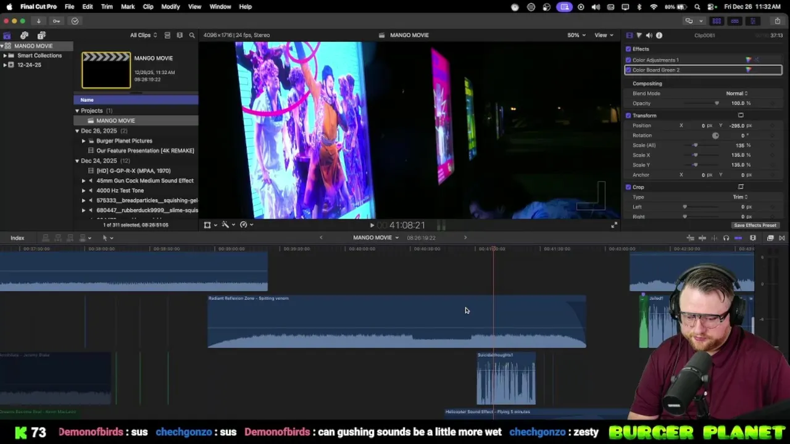The image size is (790, 444).
Task: Open the Titles and Generators sidebar
Action: pos(41,35)
